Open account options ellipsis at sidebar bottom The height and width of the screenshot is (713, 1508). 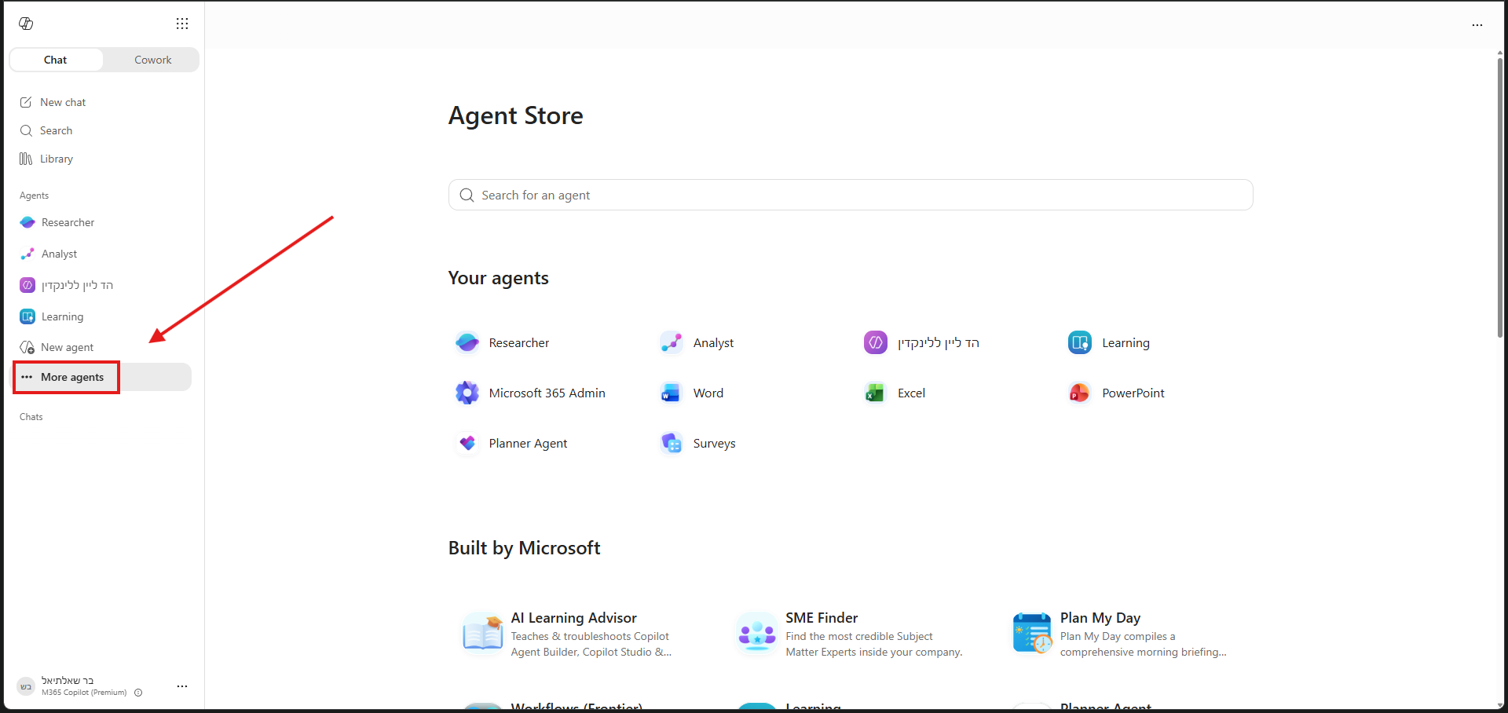[x=182, y=686]
